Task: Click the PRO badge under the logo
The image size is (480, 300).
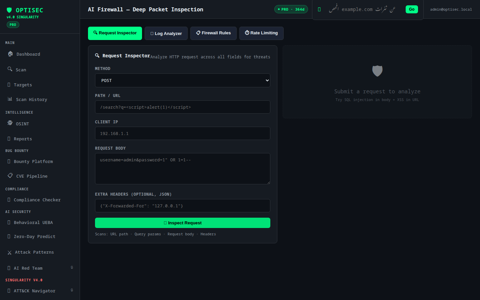Action: [13, 25]
